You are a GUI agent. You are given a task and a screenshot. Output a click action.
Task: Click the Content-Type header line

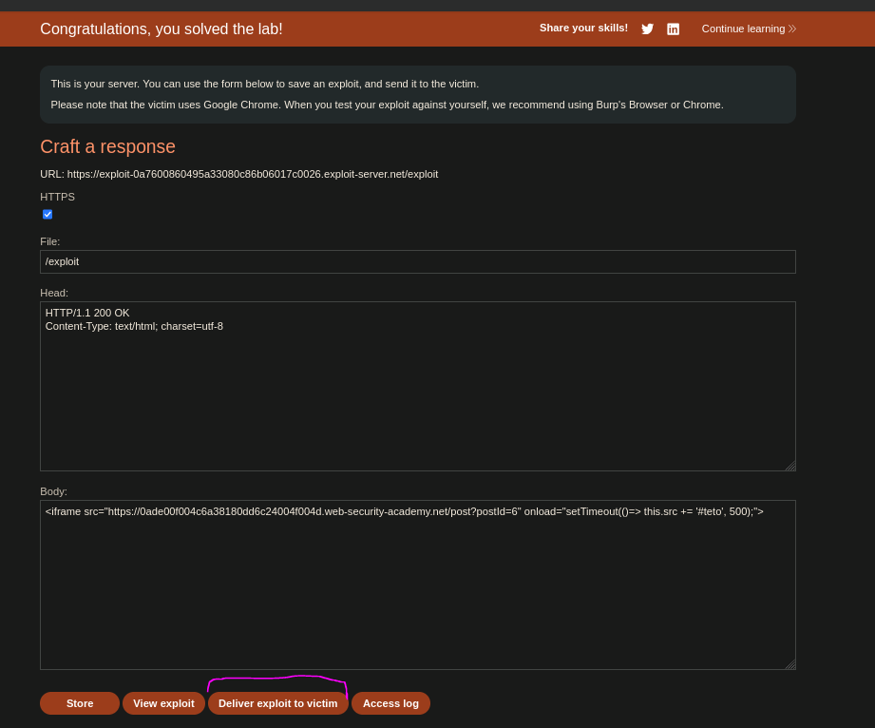coord(134,326)
